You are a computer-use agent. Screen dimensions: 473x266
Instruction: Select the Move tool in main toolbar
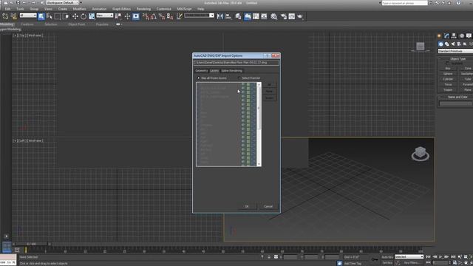tap(75, 16)
